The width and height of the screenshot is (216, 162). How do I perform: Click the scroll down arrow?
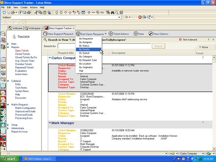coord(214,149)
